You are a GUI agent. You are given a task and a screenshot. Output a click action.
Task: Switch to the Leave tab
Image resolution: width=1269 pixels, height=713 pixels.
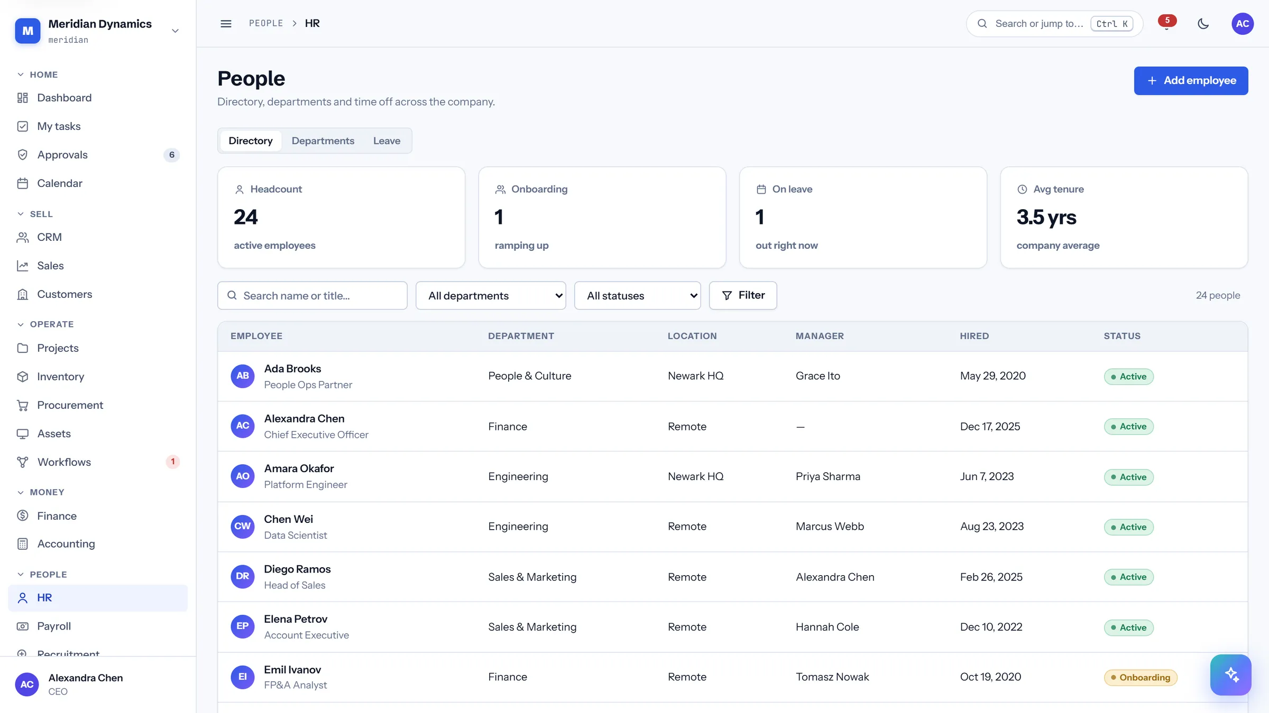(x=387, y=140)
